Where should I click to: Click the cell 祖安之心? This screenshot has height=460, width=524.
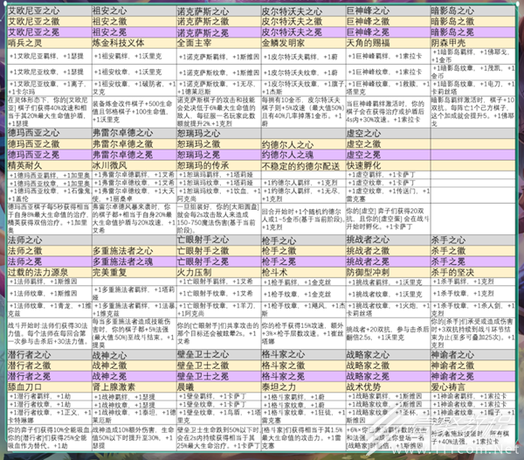[134, 11]
